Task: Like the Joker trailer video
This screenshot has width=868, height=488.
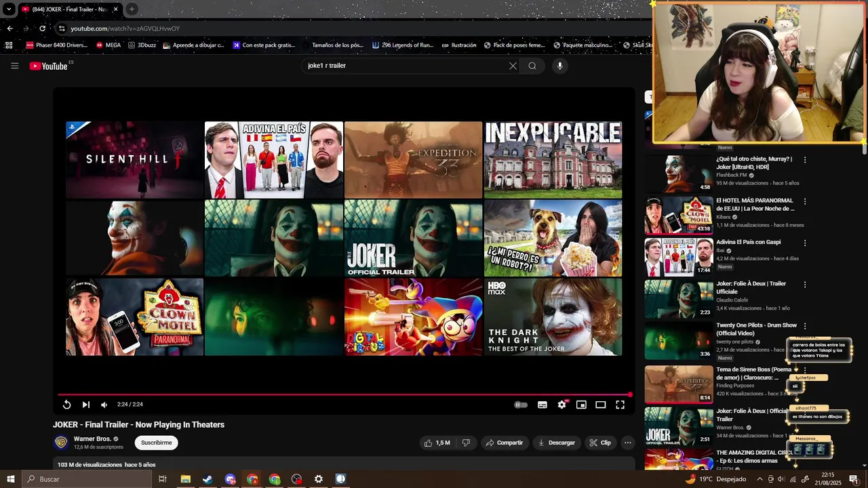Action: pos(437,443)
